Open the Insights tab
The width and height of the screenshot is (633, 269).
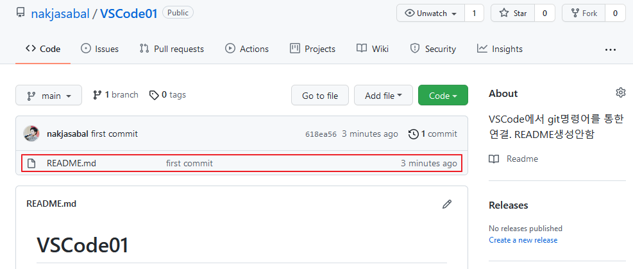pyautogui.click(x=500, y=49)
